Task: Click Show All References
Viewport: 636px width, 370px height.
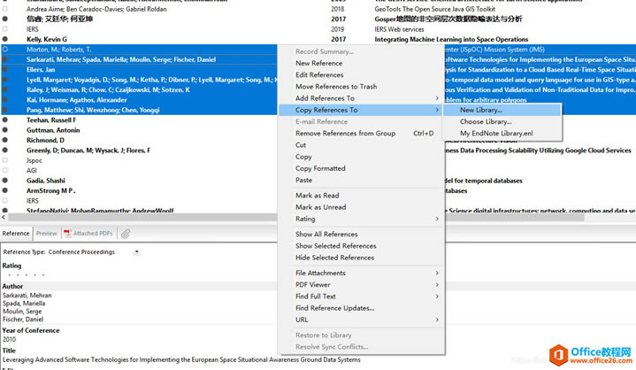Action: (x=326, y=234)
